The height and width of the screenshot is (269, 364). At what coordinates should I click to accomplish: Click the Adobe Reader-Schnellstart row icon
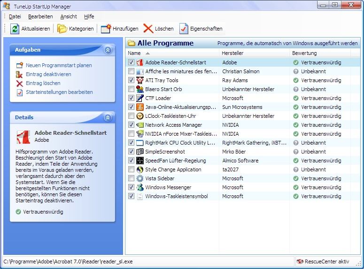[140, 62]
